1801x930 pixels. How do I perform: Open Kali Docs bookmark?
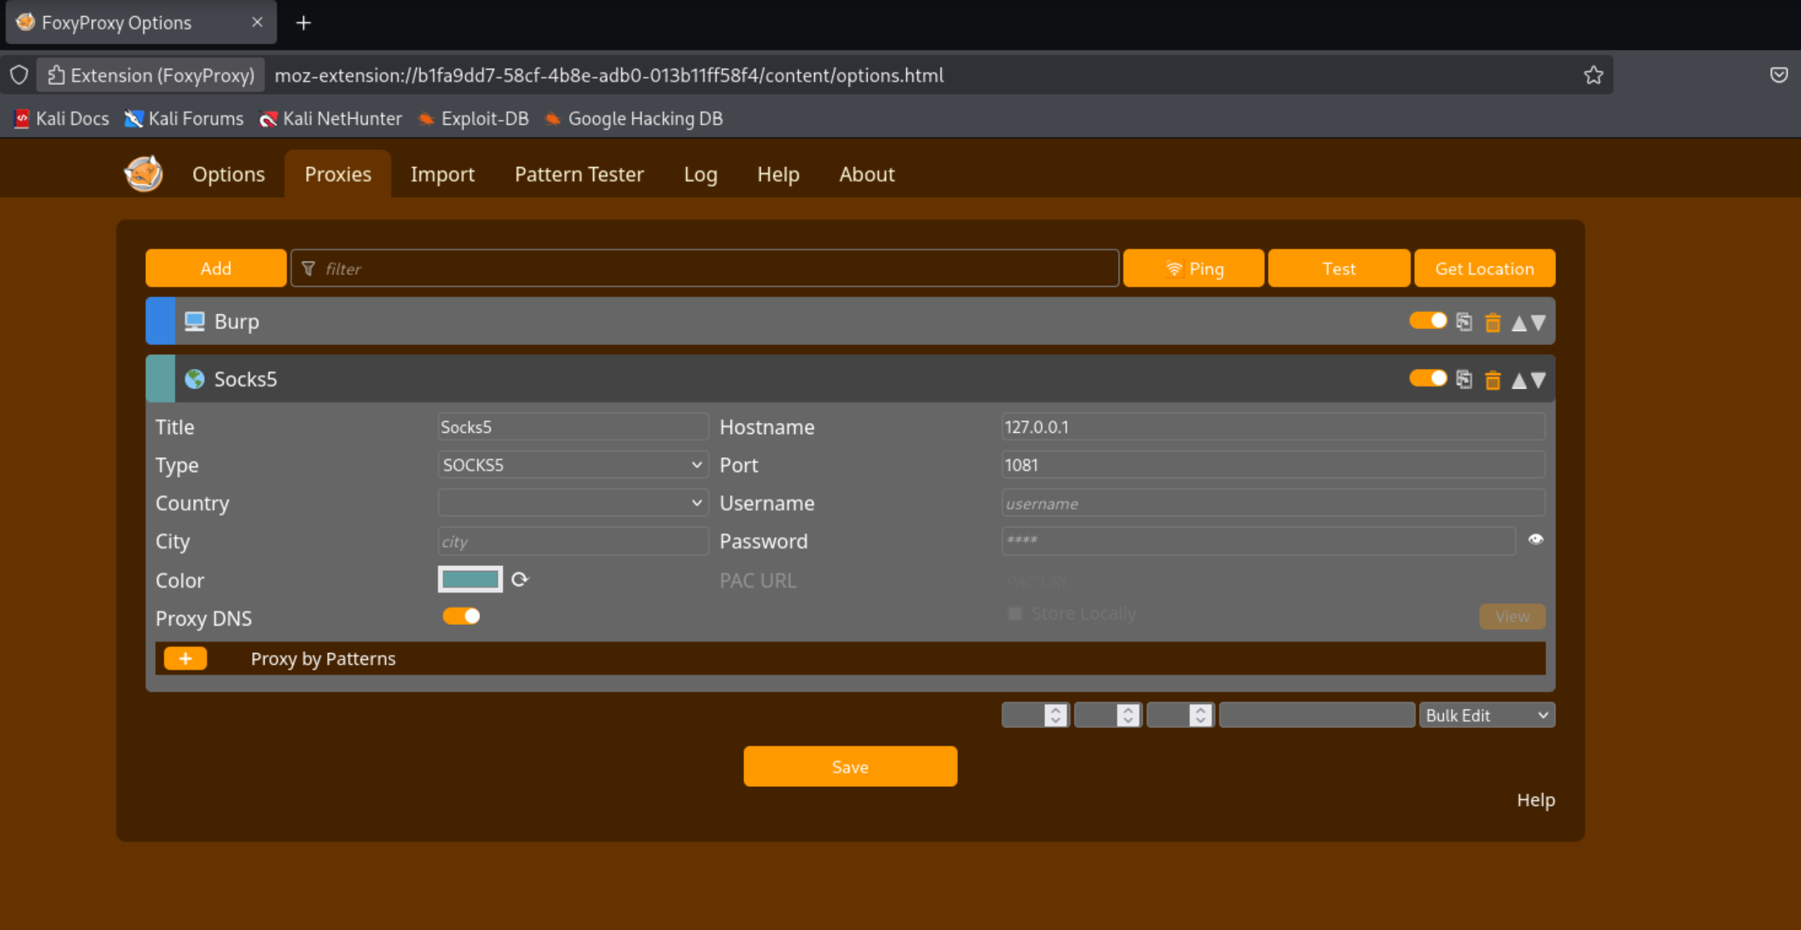tap(62, 119)
